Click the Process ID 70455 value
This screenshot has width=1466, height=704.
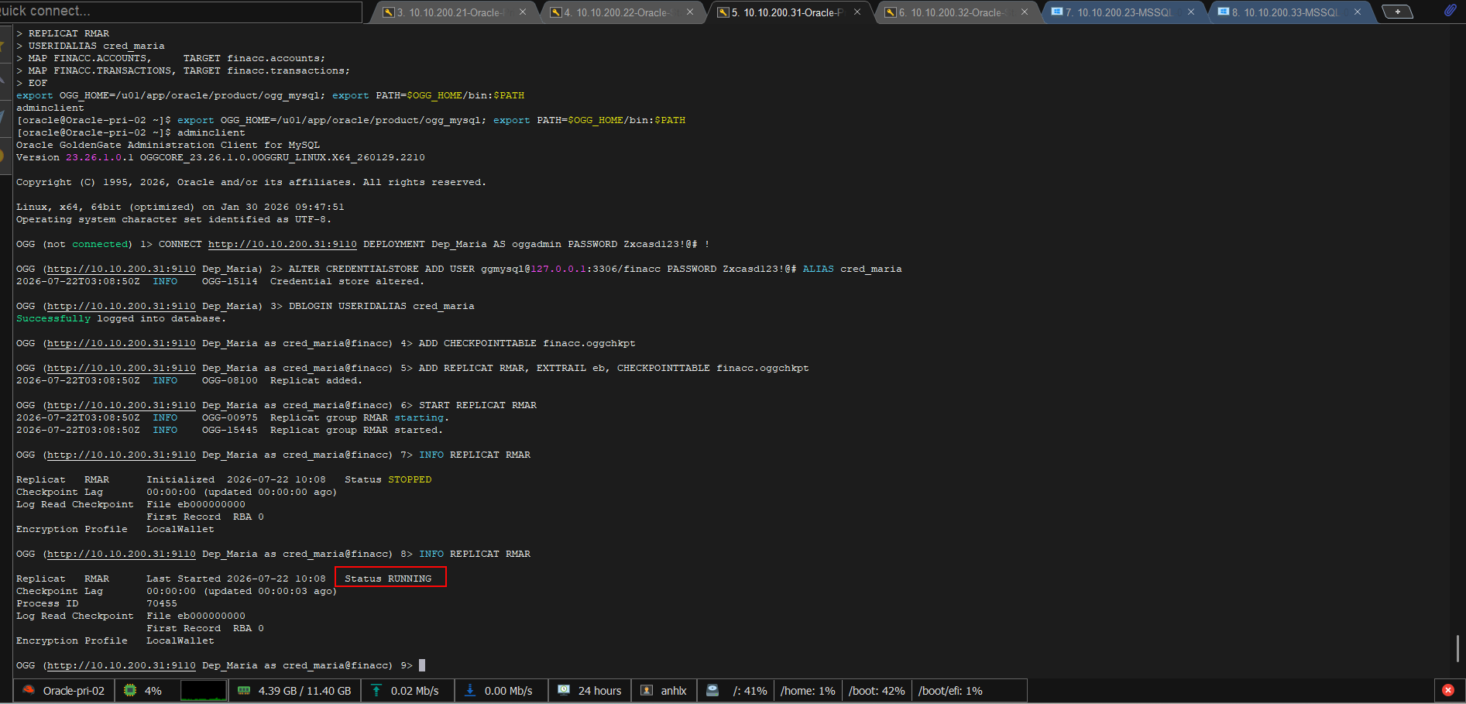coord(162,603)
